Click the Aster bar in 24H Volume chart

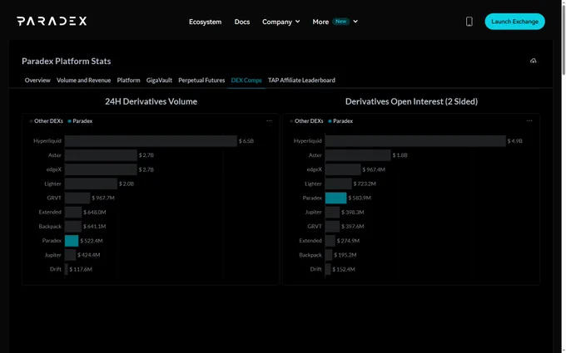[101, 155]
